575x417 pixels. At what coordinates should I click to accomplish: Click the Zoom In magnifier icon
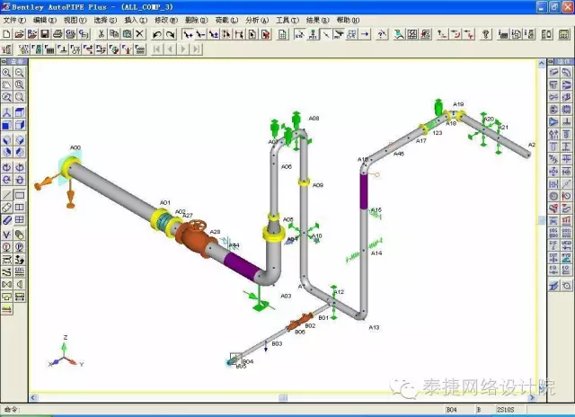(6, 74)
